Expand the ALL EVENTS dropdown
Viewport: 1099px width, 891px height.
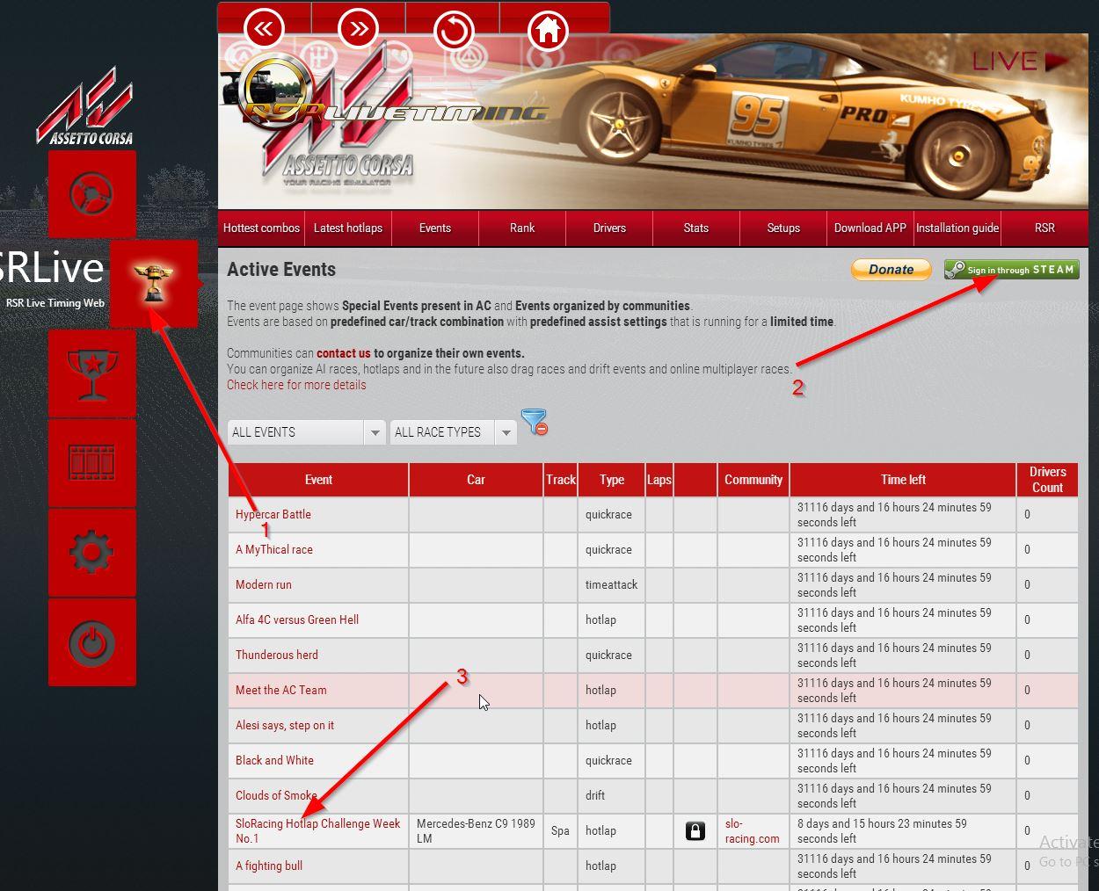tap(307, 432)
